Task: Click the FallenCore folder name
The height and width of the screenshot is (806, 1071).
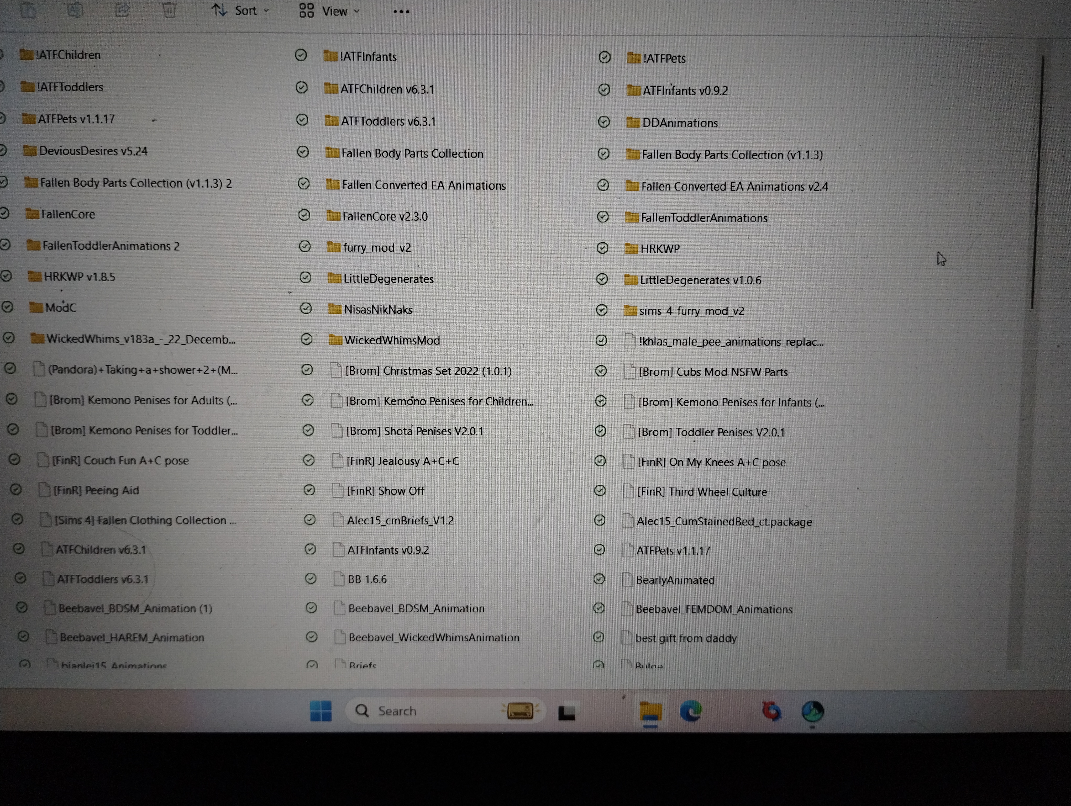Action: tap(68, 214)
